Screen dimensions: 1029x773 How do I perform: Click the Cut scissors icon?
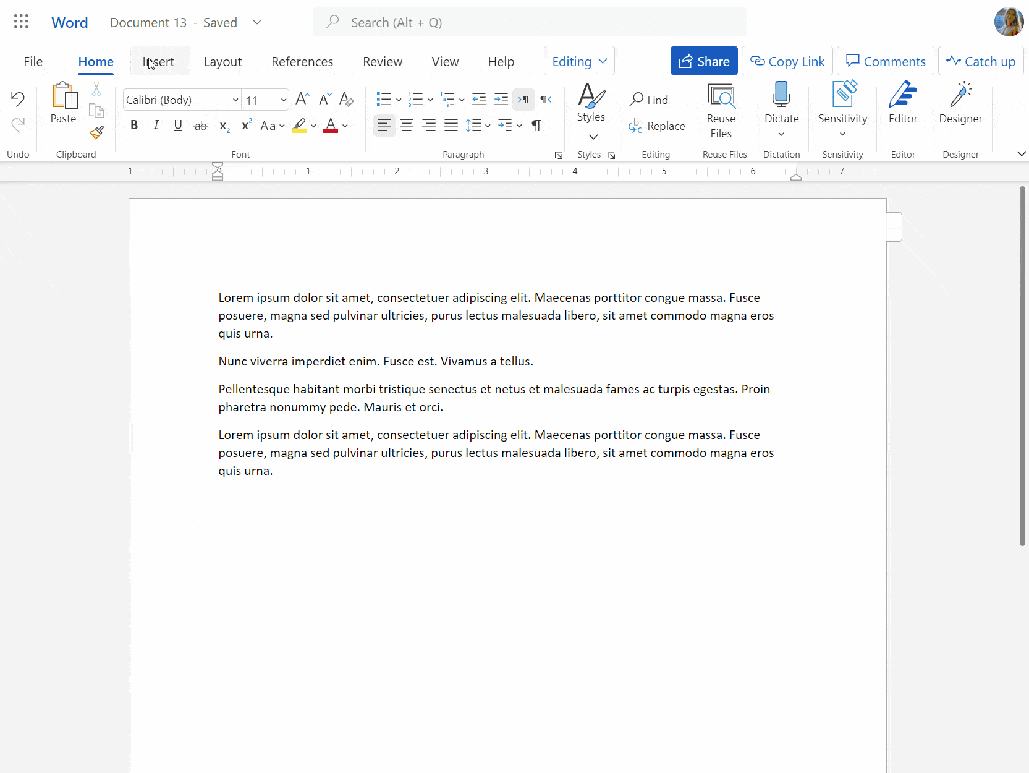[x=96, y=90]
